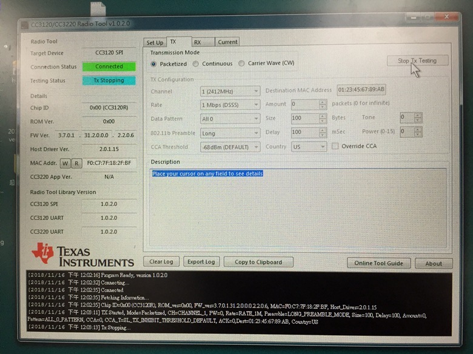This screenshot has height=354, width=473.
Task: Click the Amount packets input field
Action: (305, 104)
